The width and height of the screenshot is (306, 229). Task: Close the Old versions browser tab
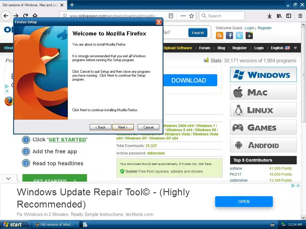coord(62,5)
